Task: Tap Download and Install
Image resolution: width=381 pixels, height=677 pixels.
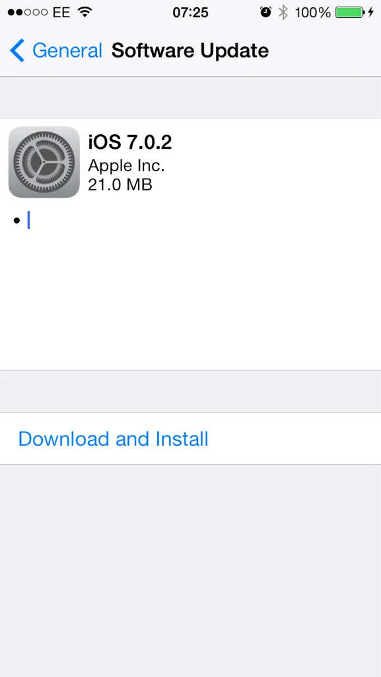Action: (114, 439)
